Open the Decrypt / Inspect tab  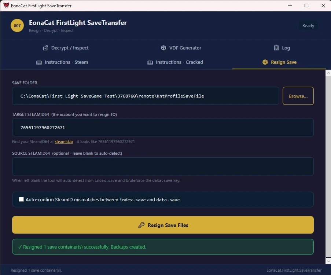click(66, 48)
